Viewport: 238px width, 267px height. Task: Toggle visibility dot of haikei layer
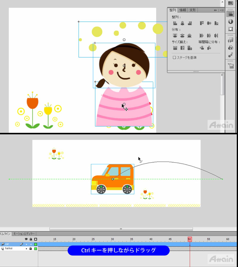click(x=26, y=249)
